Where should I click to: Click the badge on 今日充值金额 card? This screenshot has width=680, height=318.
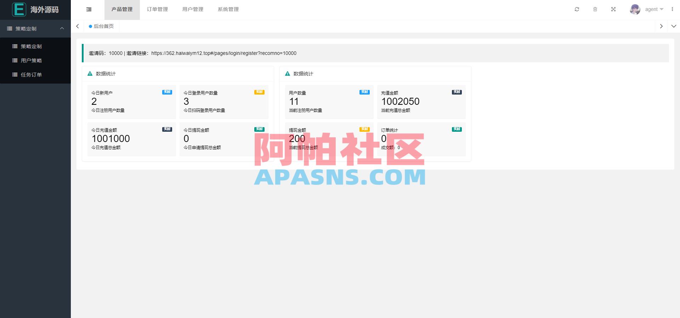tap(167, 129)
